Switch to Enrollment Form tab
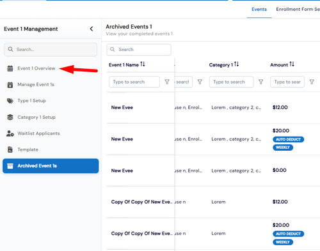The width and height of the screenshot is (320, 251). click(298, 10)
